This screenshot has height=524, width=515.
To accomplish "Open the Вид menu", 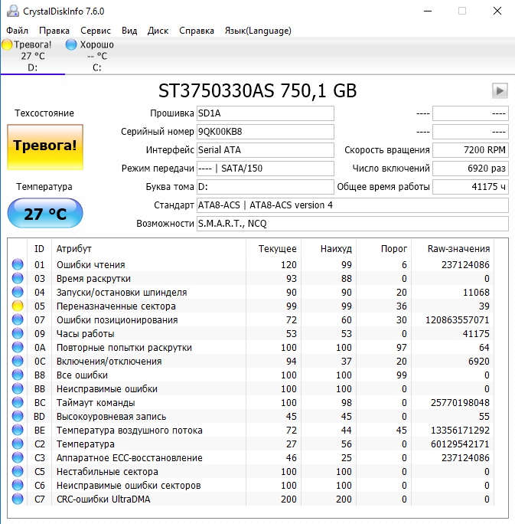I will pyautogui.click(x=129, y=31).
